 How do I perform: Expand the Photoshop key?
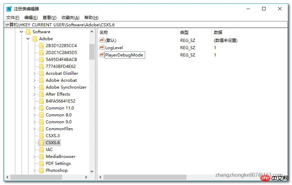pos(34,171)
